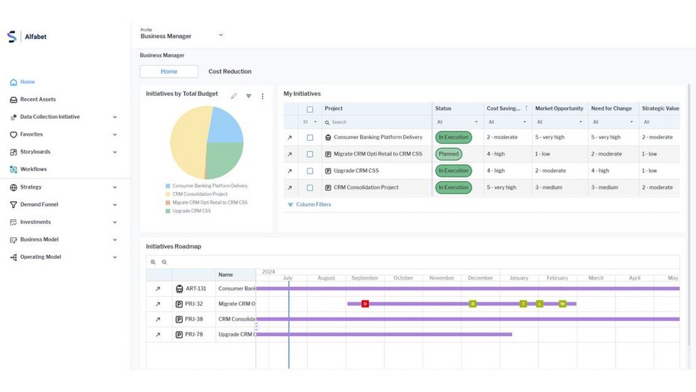Check the CRM Consolidation Project row

coord(310,188)
